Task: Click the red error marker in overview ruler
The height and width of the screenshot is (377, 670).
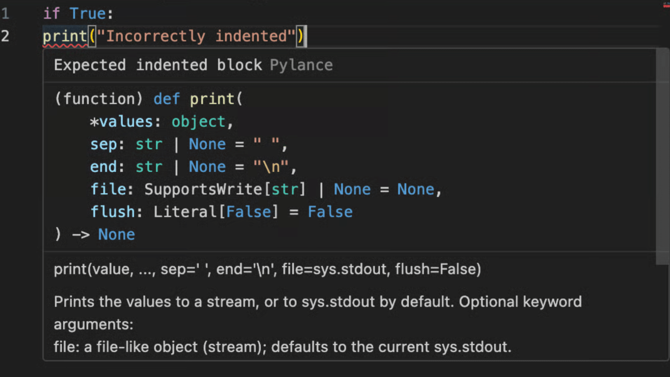Action: tap(666, 5)
